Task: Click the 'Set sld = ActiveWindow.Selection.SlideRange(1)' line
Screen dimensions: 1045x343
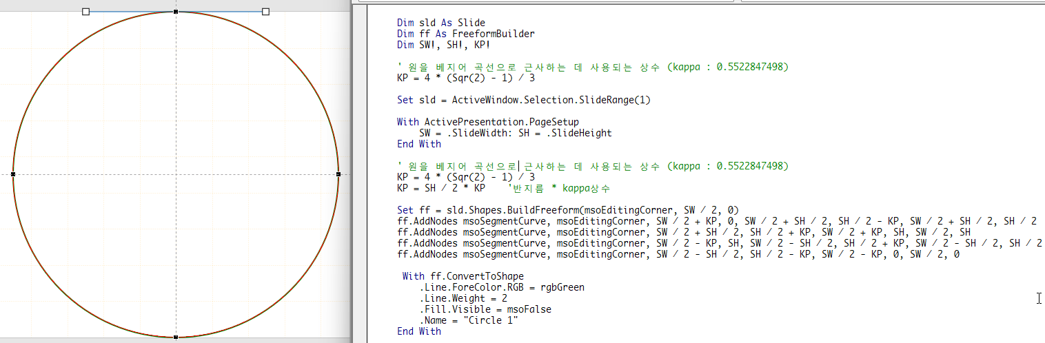Action: [x=523, y=100]
